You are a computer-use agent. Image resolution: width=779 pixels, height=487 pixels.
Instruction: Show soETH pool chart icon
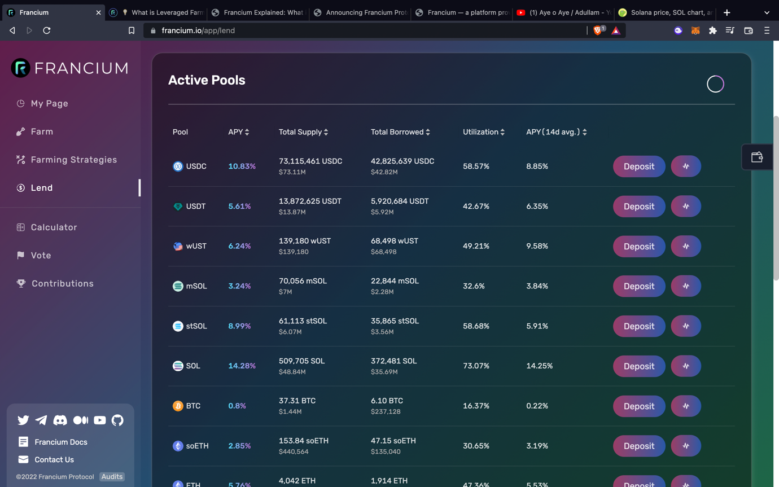[x=686, y=446]
